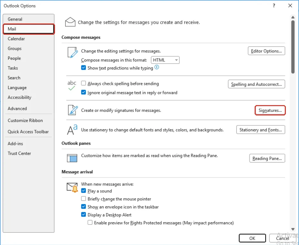Open the Advanced options category
Screen dimensions: 299x245
(x=29, y=108)
